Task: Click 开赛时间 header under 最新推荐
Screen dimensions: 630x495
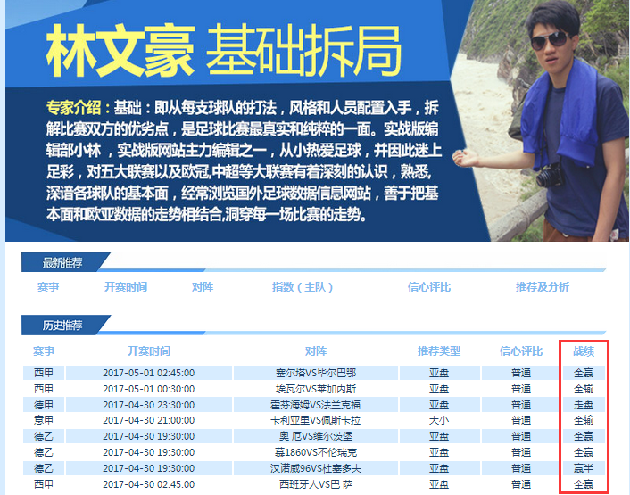Action: tap(126, 286)
